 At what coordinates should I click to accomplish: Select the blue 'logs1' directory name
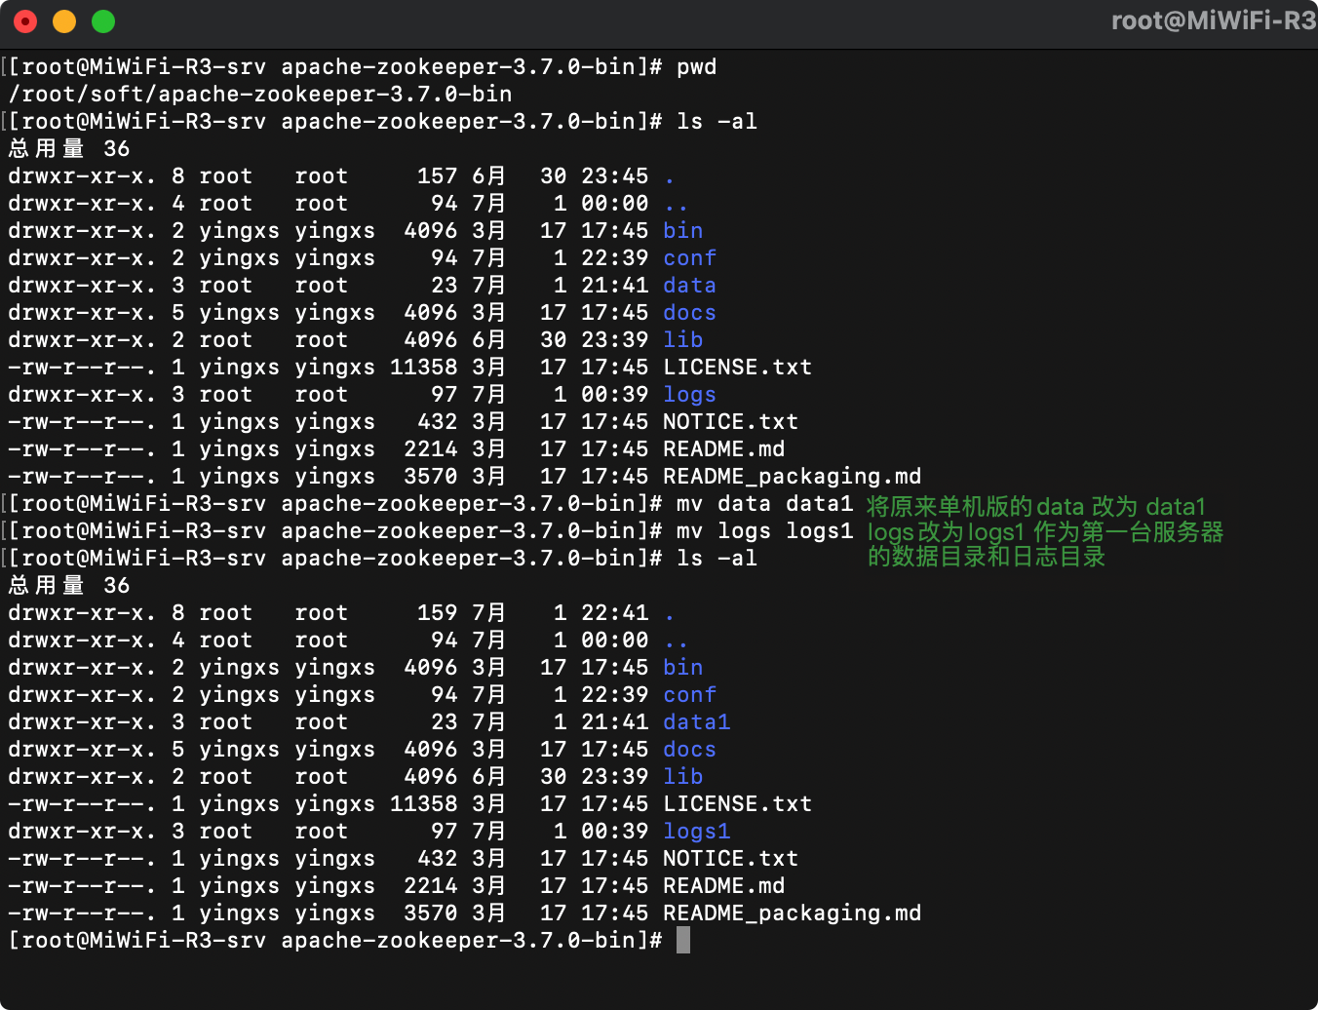pyautogui.click(x=697, y=832)
